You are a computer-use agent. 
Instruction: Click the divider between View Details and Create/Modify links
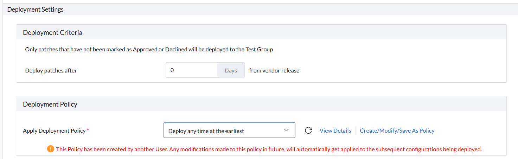[x=356, y=131]
